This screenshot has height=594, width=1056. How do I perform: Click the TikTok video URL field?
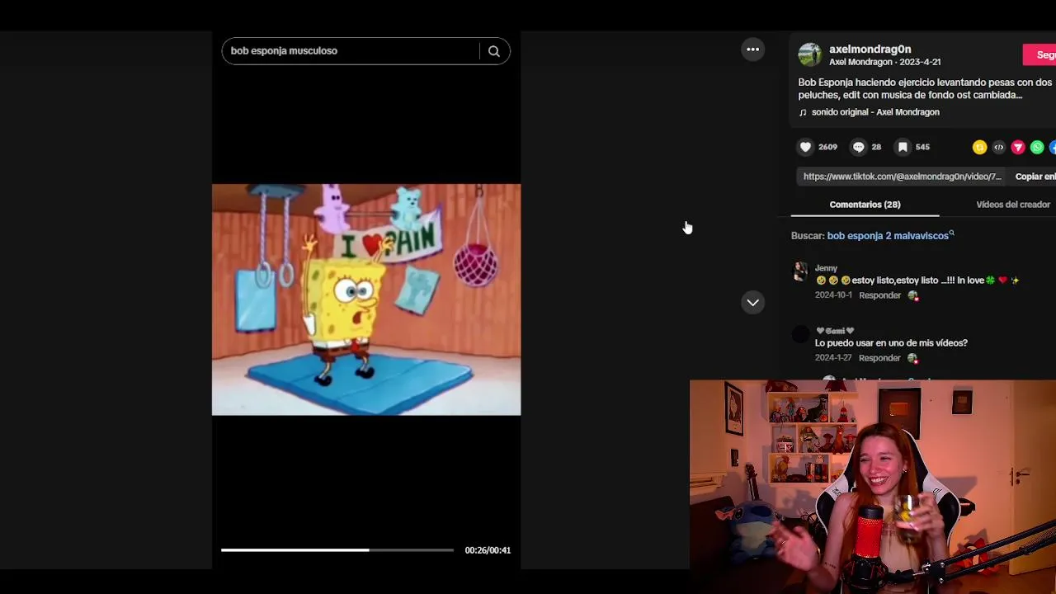pos(902,177)
